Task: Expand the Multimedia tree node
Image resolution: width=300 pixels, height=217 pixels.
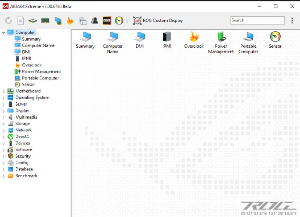Action: click(x=3, y=118)
